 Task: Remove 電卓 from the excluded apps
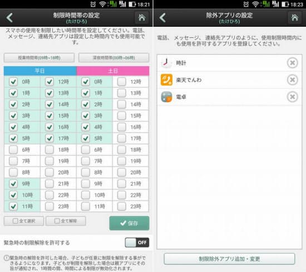tap(292, 97)
